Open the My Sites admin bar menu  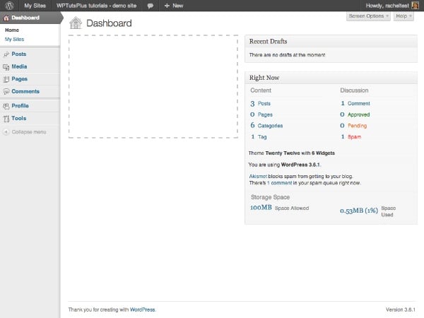(x=34, y=5)
